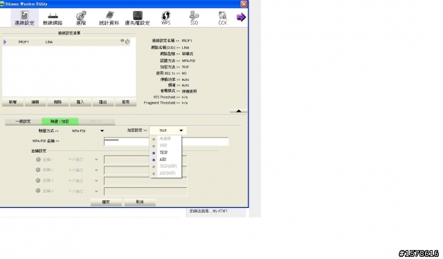Screen dimensions: 443x259
Task: Select WEP option in encryption list
Action: [x=163, y=146]
